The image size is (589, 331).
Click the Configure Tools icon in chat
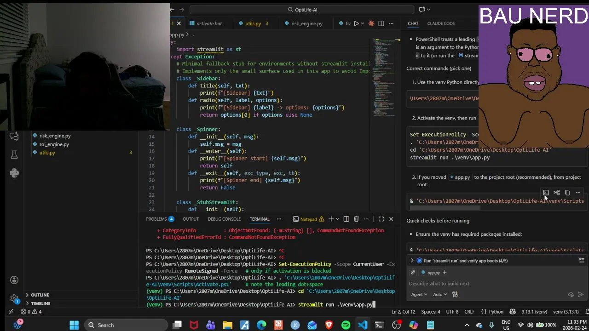[x=455, y=295]
